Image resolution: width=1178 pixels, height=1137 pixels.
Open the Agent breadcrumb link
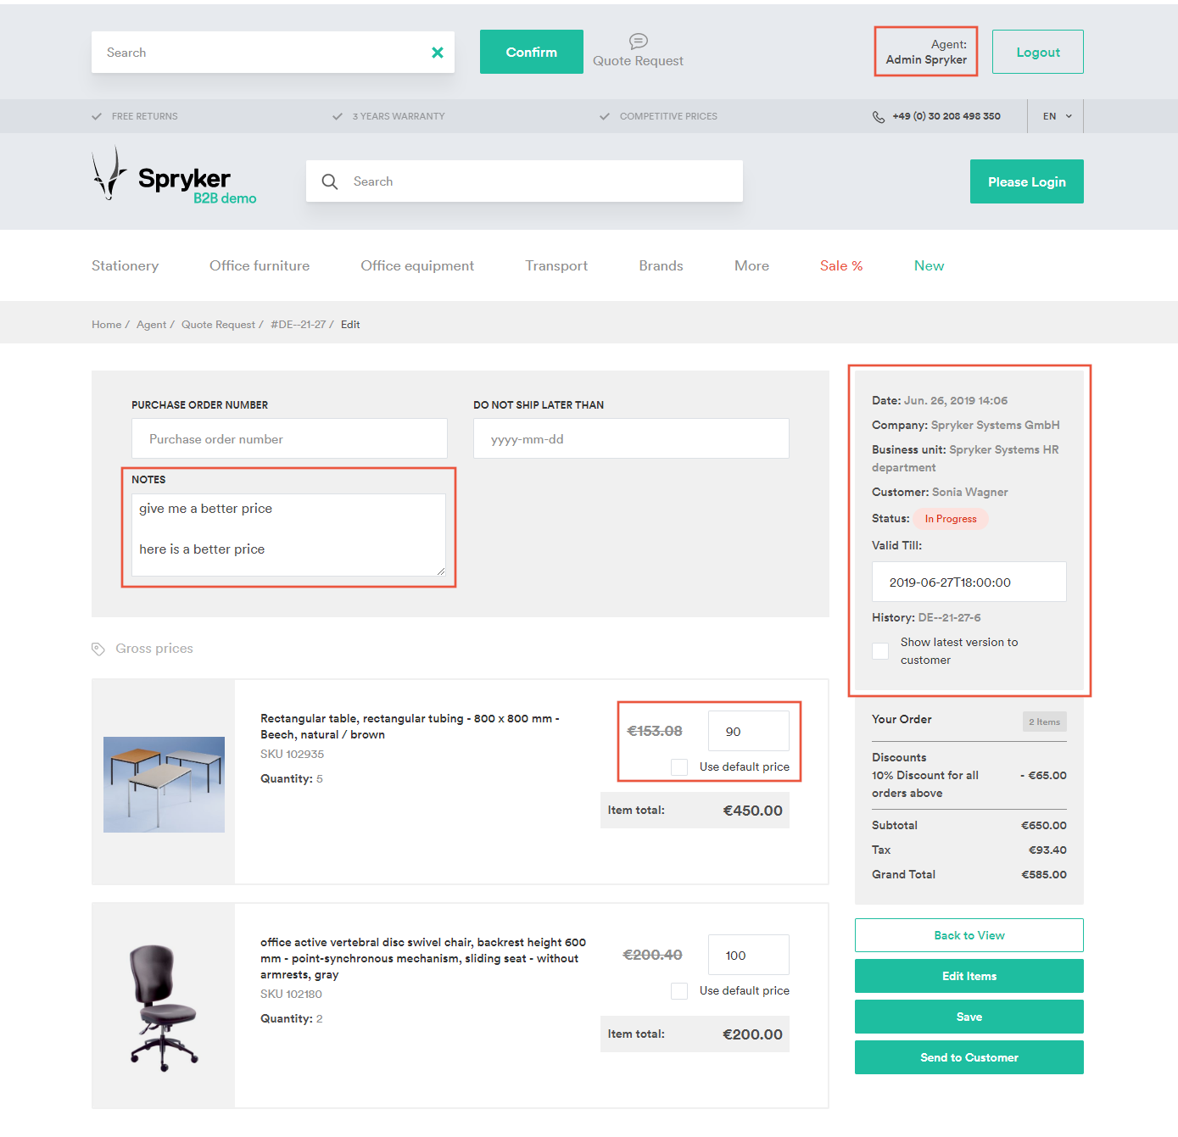(152, 325)
